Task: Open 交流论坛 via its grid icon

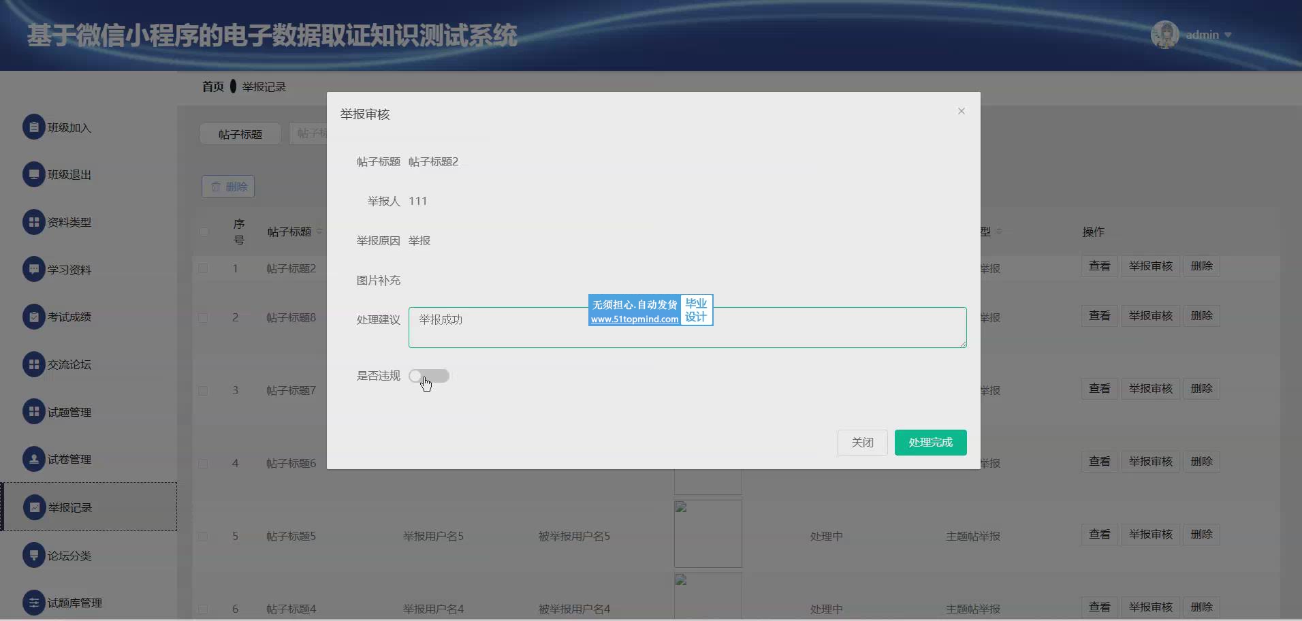Action: (x=33, y=364)
